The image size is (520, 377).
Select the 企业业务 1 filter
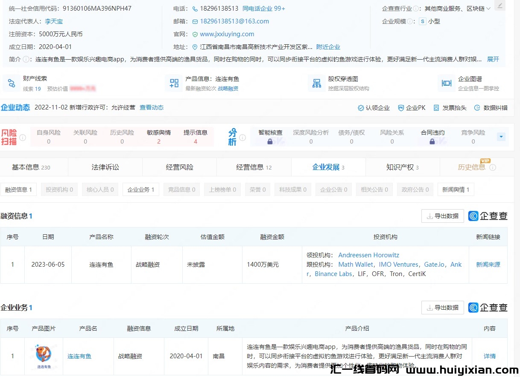tap(140, 190)
